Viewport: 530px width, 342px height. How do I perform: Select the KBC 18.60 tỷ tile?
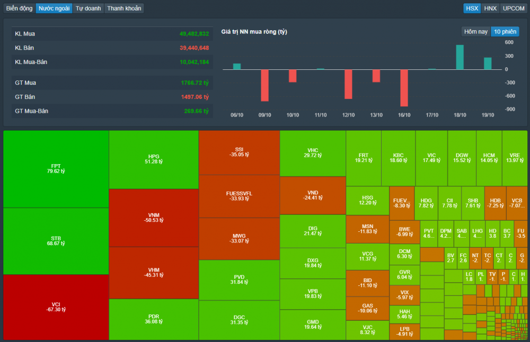[399, 158]
